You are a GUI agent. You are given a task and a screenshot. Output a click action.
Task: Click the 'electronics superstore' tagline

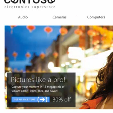pyautogui.click(x=30, y=7)
